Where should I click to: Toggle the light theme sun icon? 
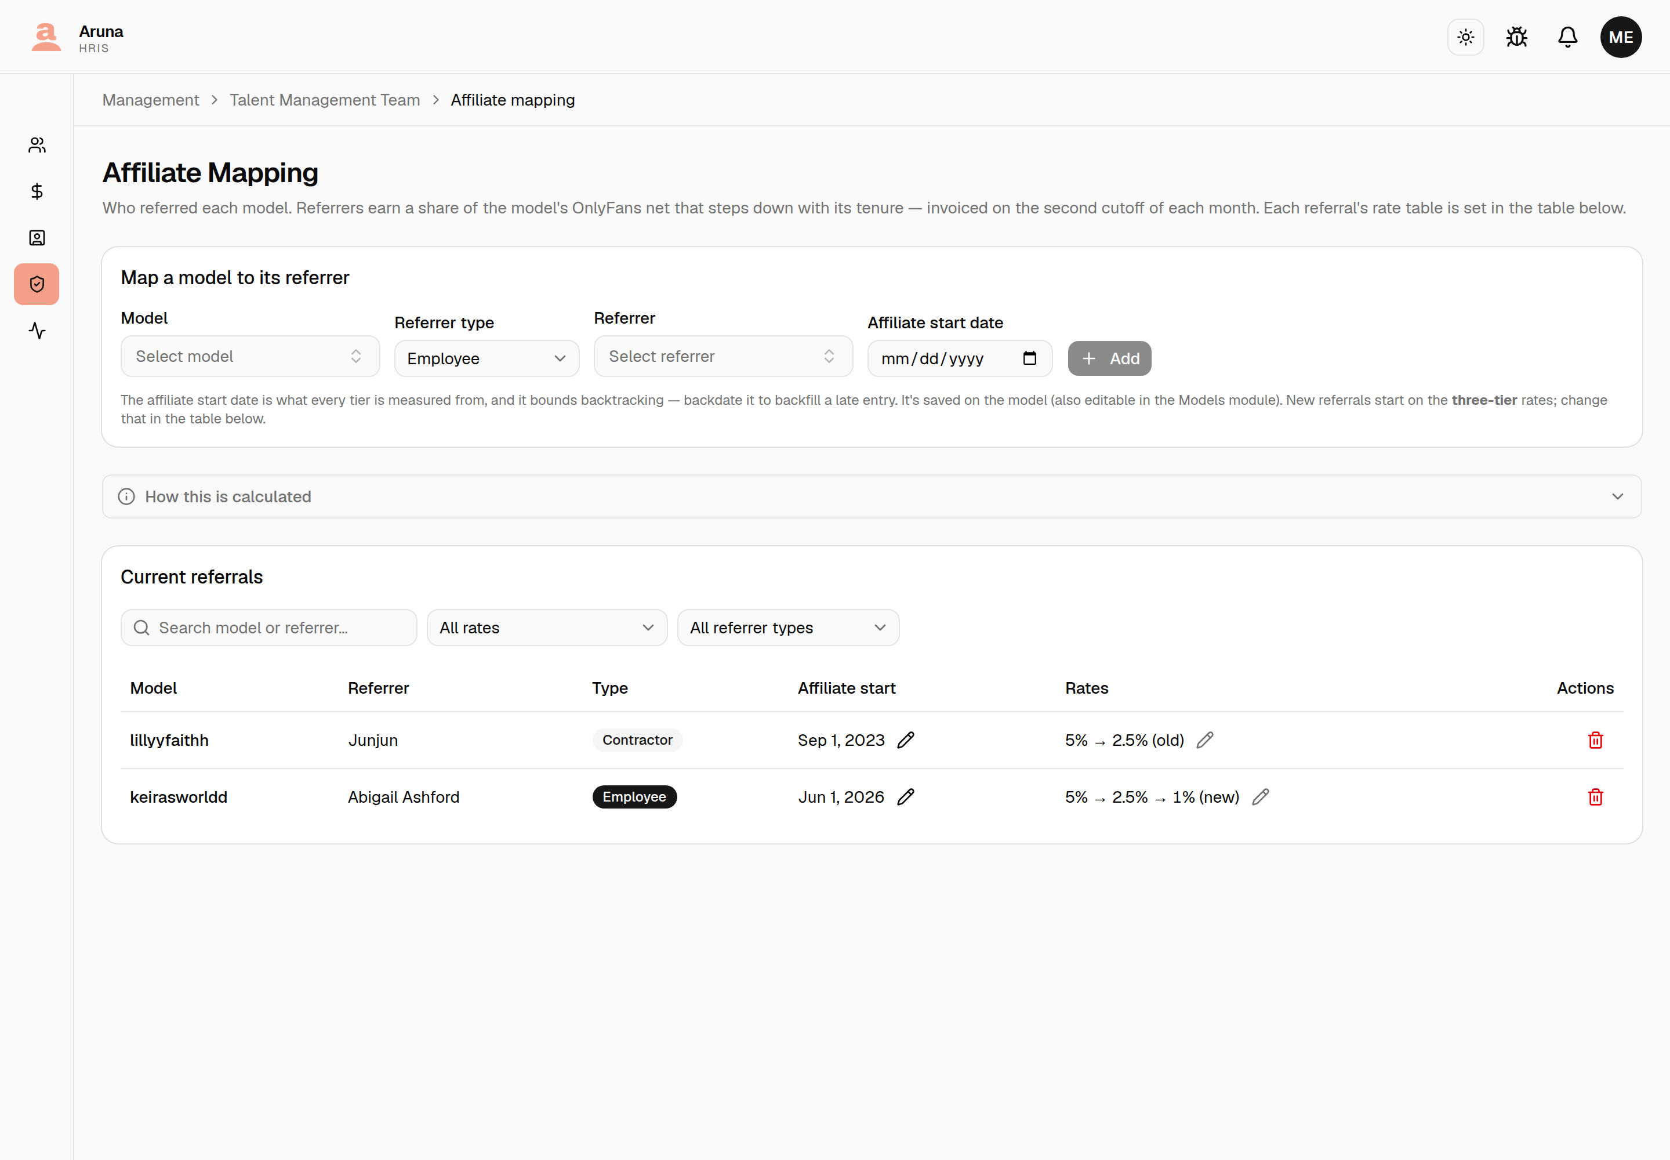pyautogui.click(x=1465, y=37)
